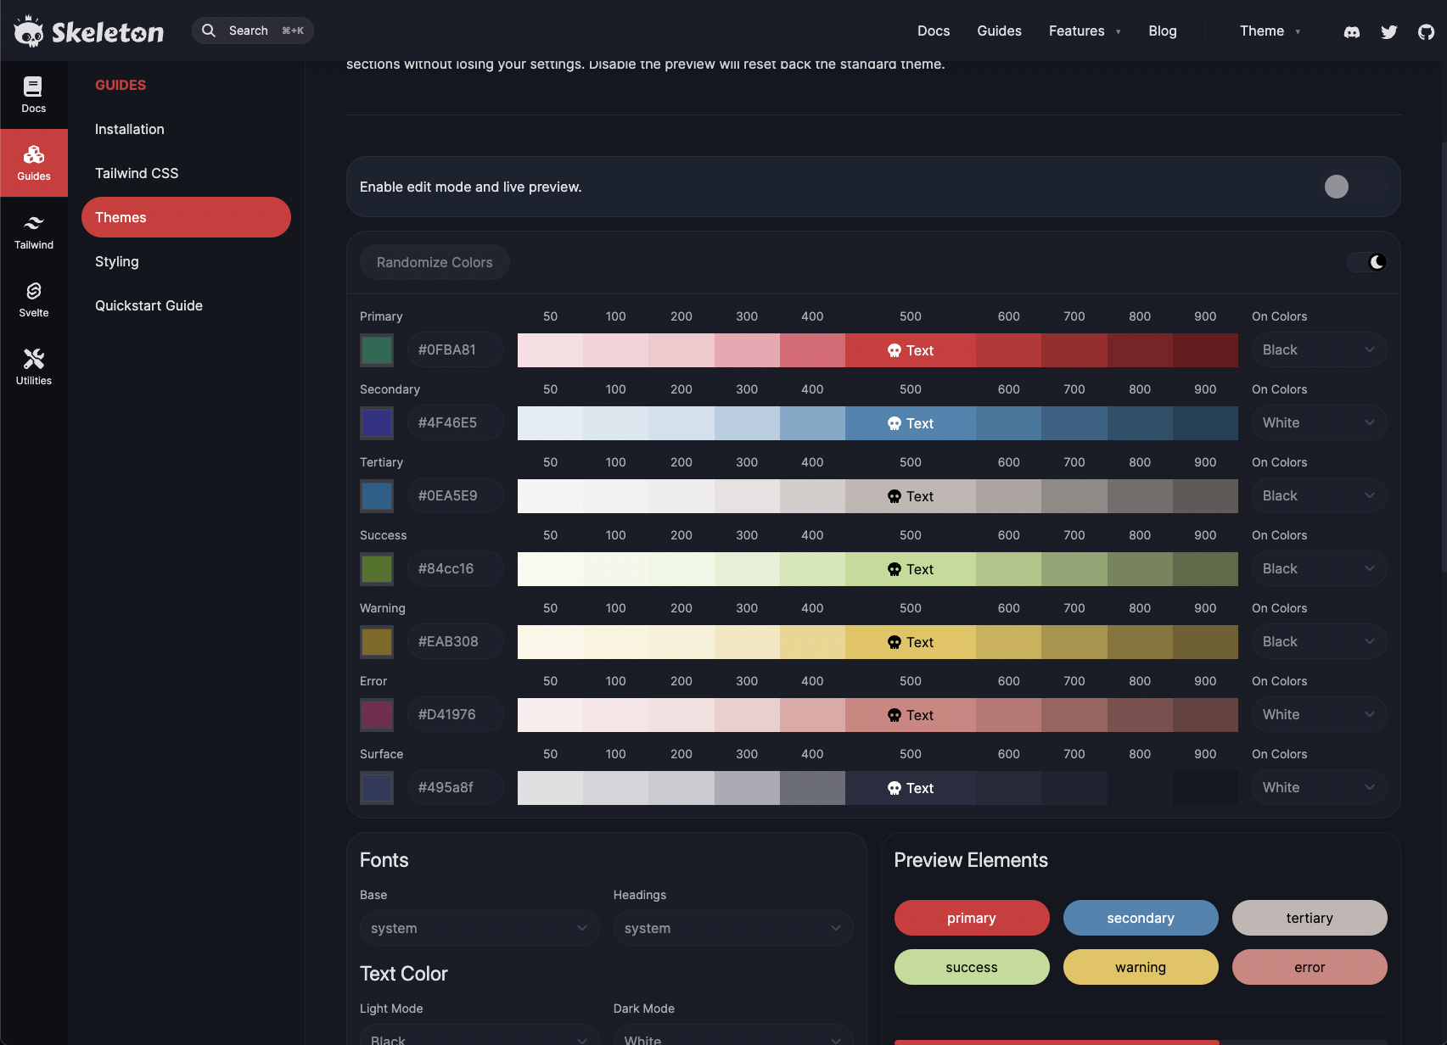Click the Tailwind sidebar icon
Image resolution: width=1447 pixels, height=1045 pixels.
[x=33, y=230]
